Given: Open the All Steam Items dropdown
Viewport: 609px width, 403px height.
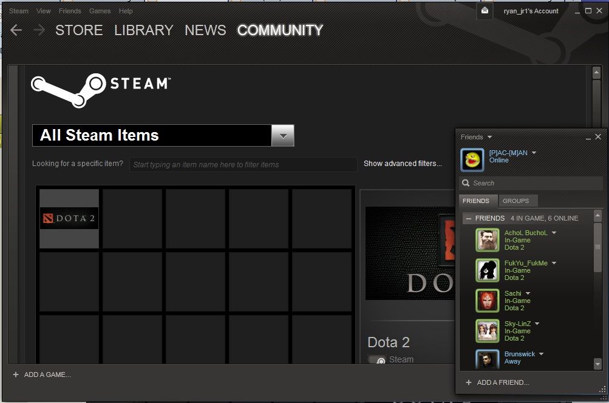Looking at the screenshot, I should (283, 136).
